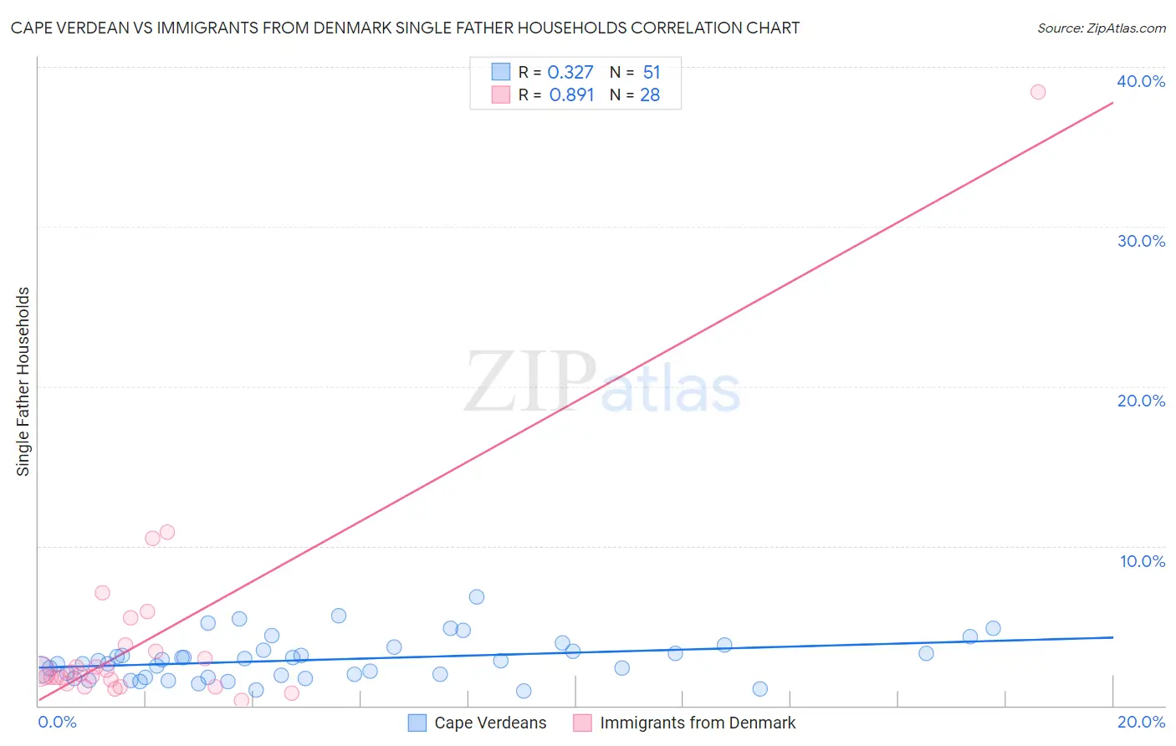Image resolution: width=1176 pixels, height=746 pixels.
Task: Click the N = 51 value in legend
Action: point(636,72)
